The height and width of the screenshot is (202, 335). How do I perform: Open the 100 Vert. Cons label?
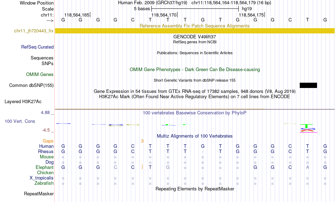pos(20,121)
